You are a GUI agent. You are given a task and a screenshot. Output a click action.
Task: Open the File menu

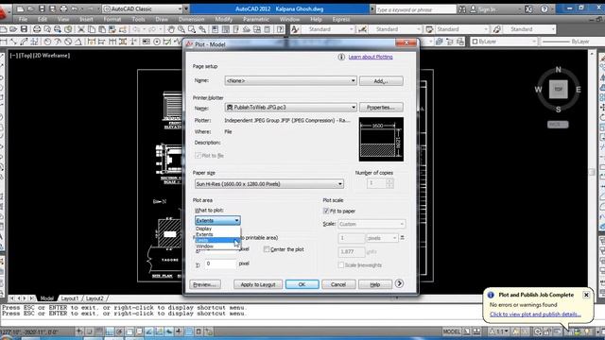23,19
